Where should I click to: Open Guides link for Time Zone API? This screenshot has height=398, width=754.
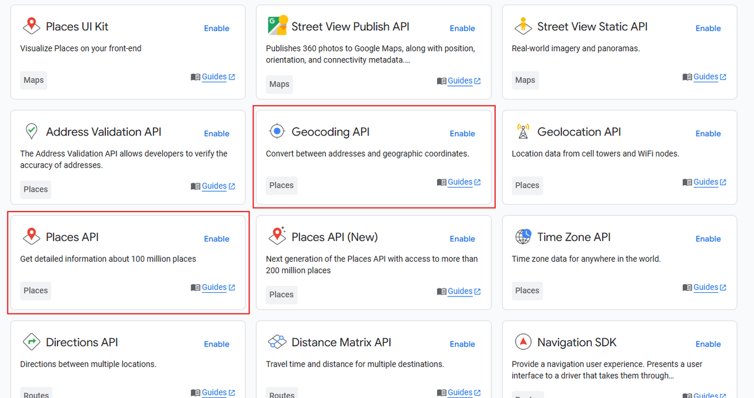click(706, 287)
